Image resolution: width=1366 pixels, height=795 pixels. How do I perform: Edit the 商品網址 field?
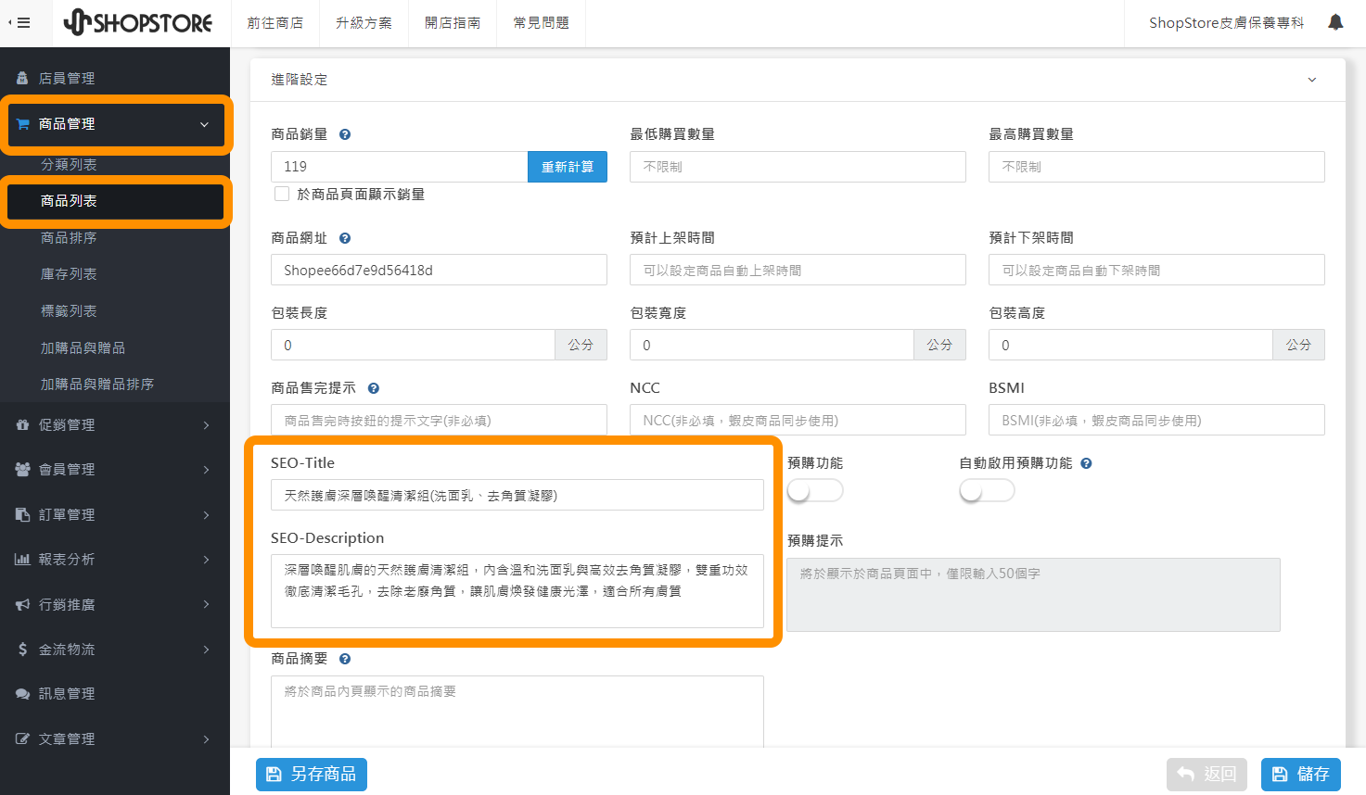439,271
